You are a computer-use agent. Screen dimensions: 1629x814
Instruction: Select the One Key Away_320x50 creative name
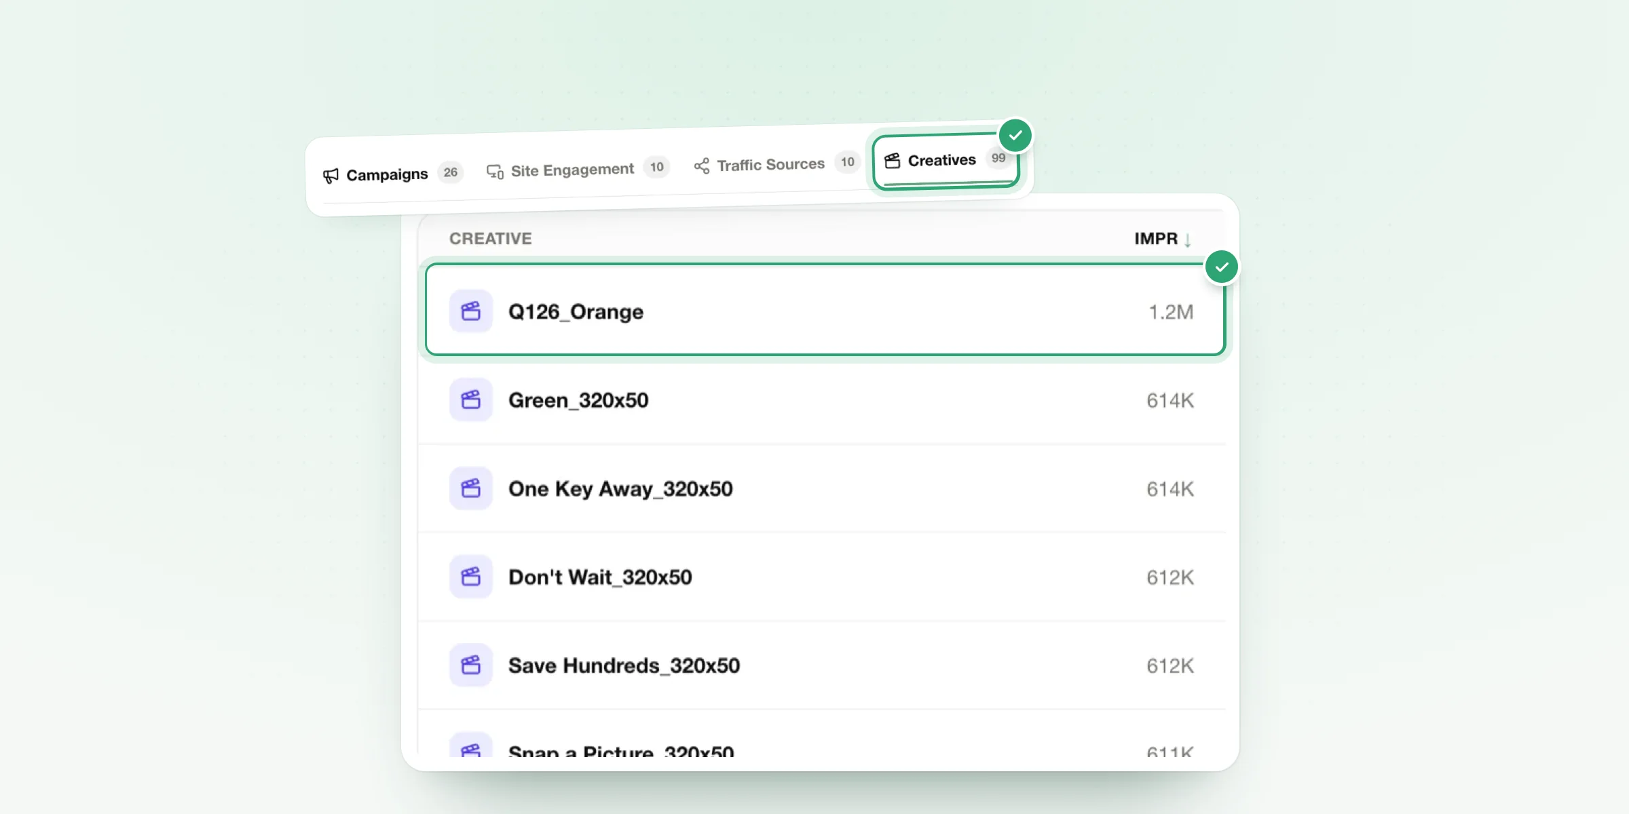tap(620, 489)
